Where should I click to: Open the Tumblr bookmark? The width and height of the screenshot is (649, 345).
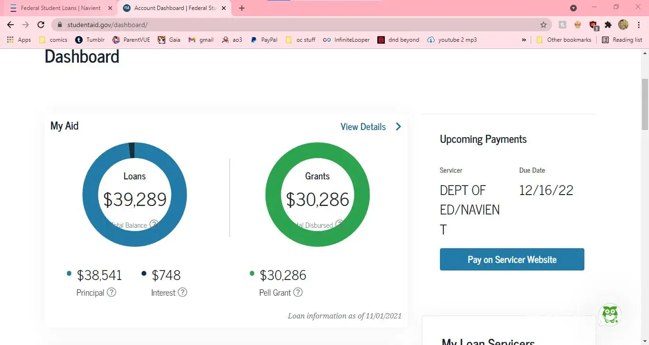90,40
